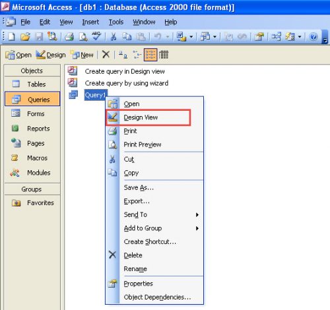Choose Design View in context menu
Viewport: 330px width, 310px height.
(154, 117)
